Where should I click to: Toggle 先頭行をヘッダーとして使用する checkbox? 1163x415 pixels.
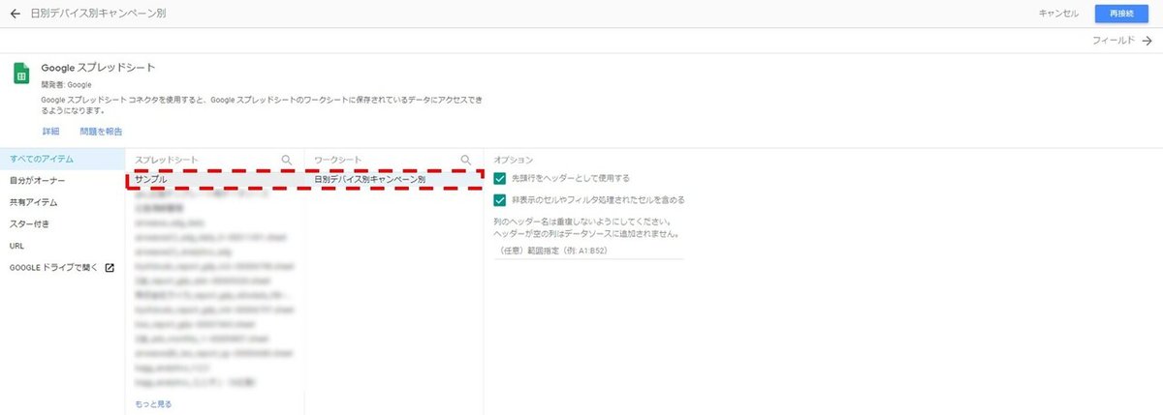click(x=500, y=178)
